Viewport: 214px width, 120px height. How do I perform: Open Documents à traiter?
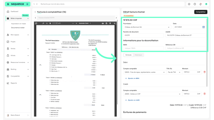18,28
